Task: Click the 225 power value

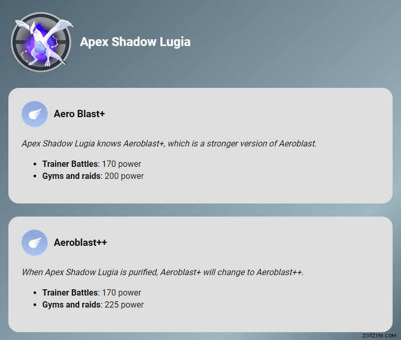Action: point(124,304)
